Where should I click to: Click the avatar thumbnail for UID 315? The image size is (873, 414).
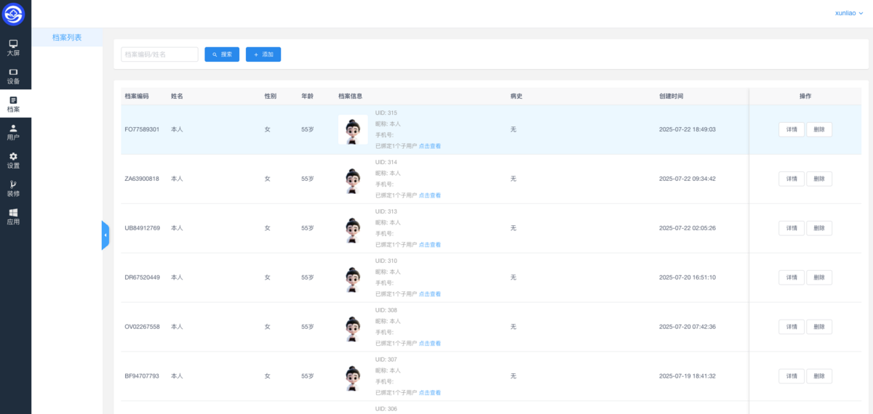click(x=353, y=129)
